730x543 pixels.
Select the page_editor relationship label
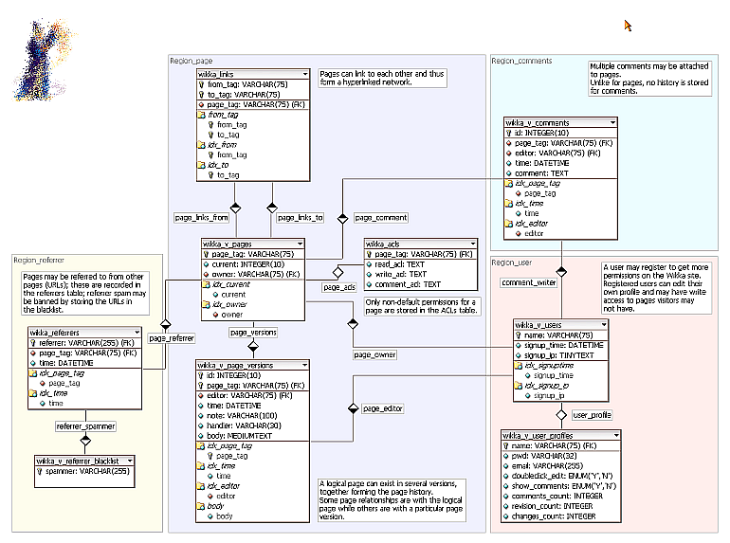coord(383,408)
